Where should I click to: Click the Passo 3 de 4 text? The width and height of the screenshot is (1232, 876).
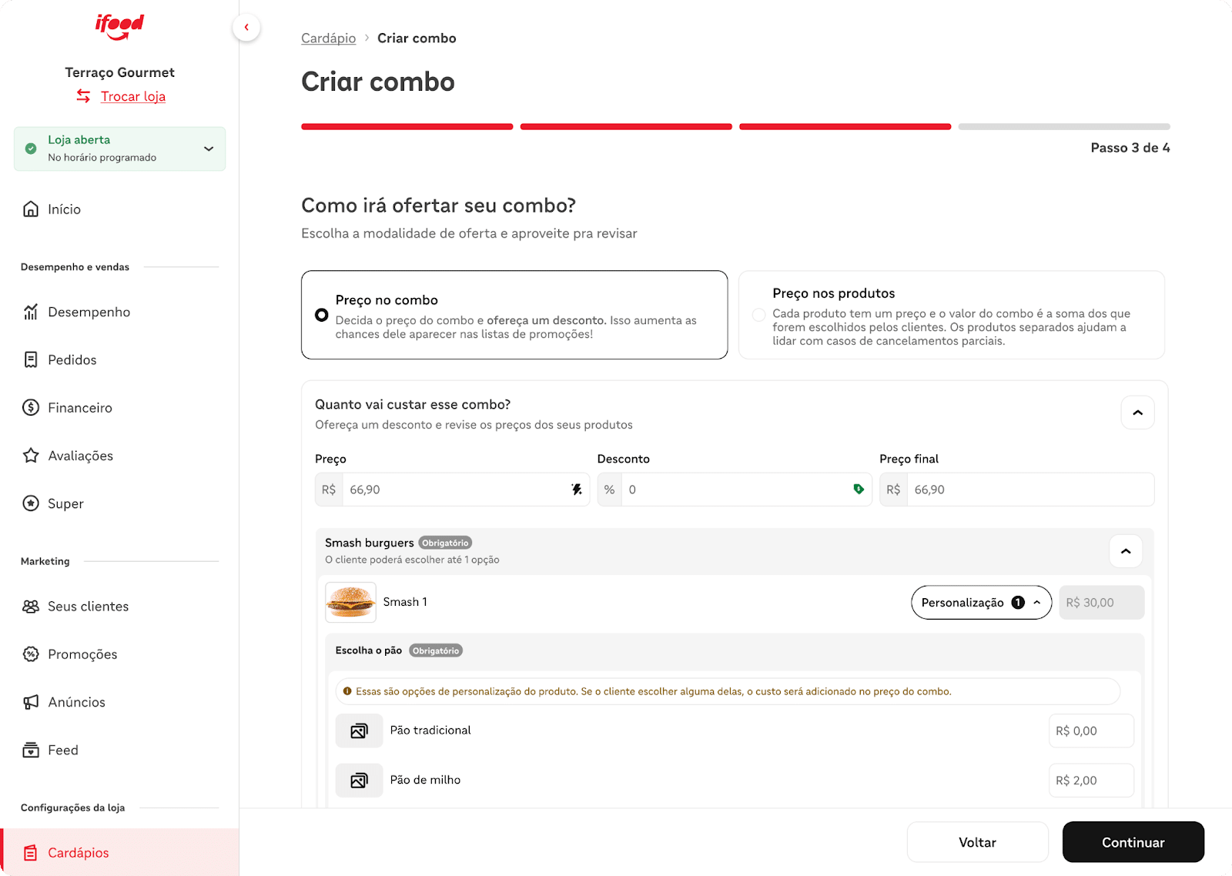point(1130,148)
